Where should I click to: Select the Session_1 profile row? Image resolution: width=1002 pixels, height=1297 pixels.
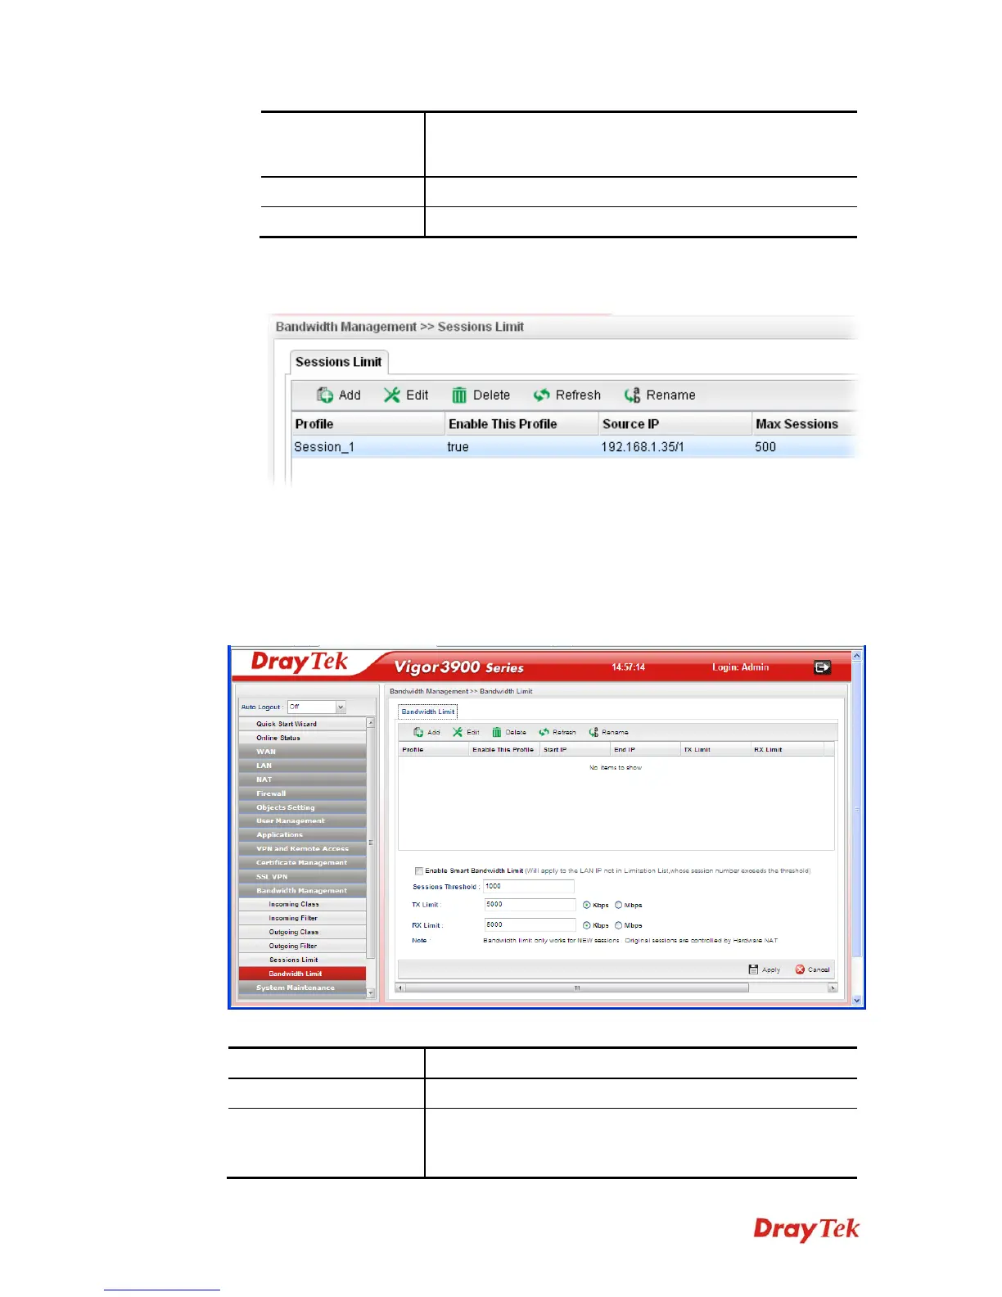tap(573, 447)
